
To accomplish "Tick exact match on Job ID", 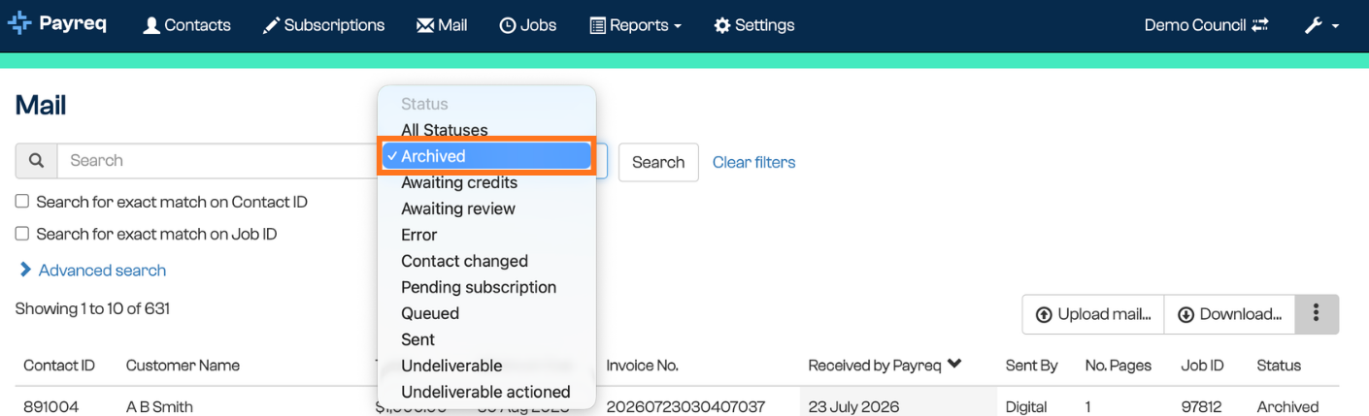I will (21, 234).
